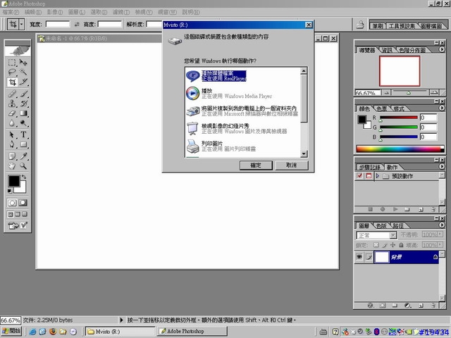Select the Healing Brush tool
The image size is (451, 338).
[12, 94]
